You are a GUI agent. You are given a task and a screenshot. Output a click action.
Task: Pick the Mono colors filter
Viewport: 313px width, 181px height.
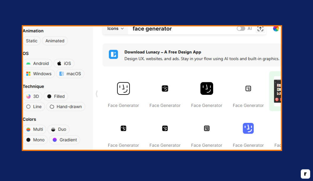click(x=35, y=140)
